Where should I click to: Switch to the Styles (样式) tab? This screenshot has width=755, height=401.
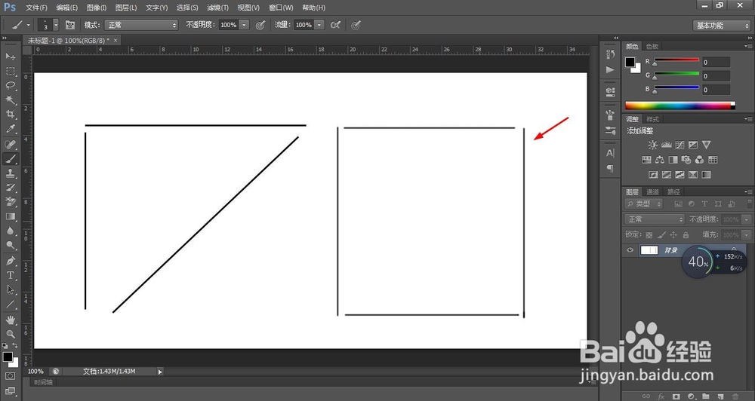click(x=652, y=119)
